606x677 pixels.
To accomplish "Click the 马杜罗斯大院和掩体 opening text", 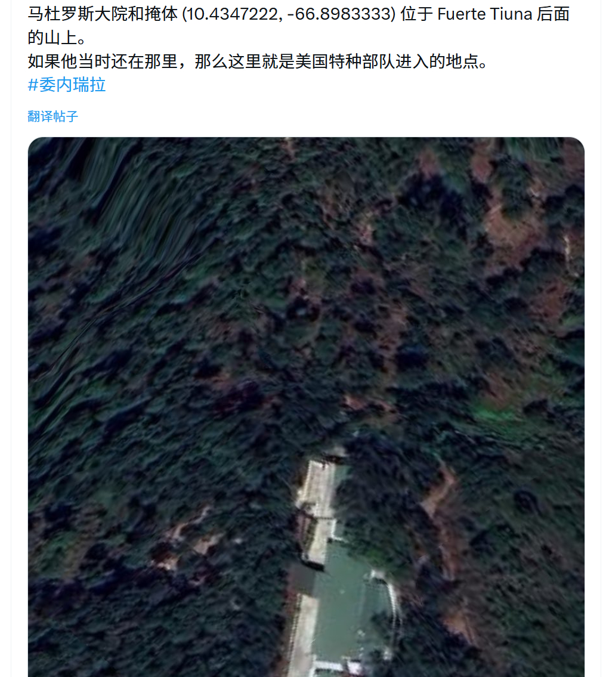I will click(x=103, y=14).
